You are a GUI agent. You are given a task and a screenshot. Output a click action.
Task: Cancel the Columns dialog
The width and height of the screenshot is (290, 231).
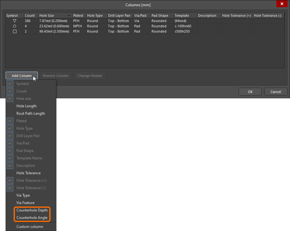tap(276, 91)
